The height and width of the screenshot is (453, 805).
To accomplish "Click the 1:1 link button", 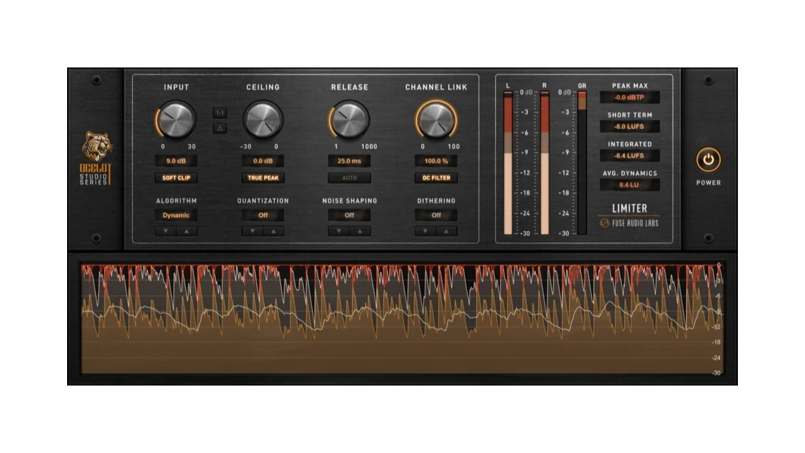I will tap(220, 113).
